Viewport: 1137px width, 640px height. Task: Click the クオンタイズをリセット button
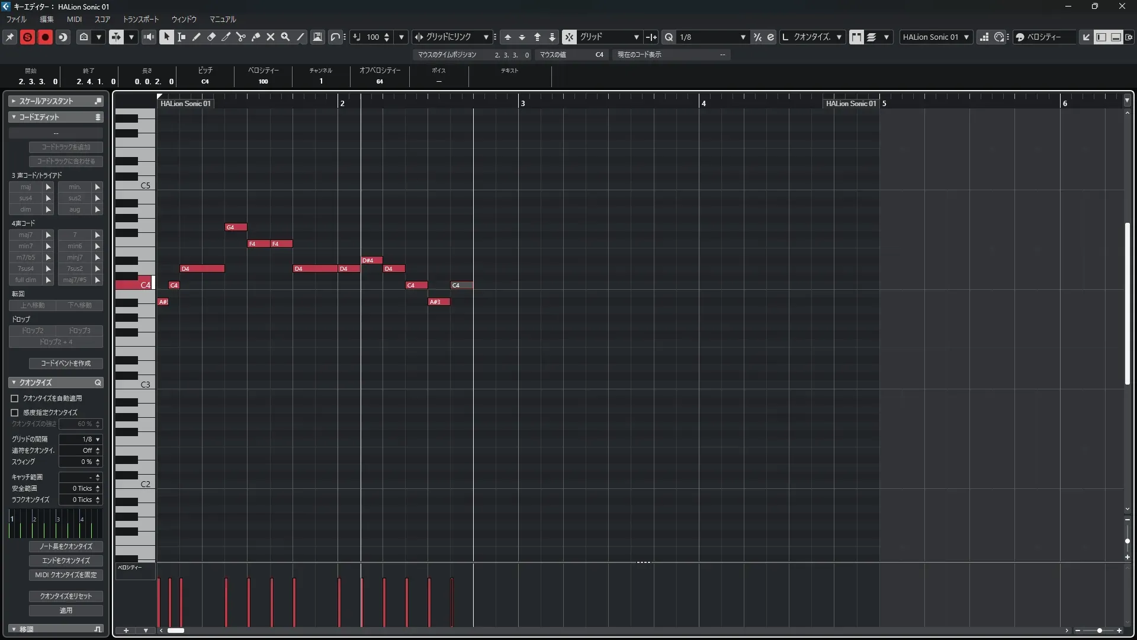point(66,596)
